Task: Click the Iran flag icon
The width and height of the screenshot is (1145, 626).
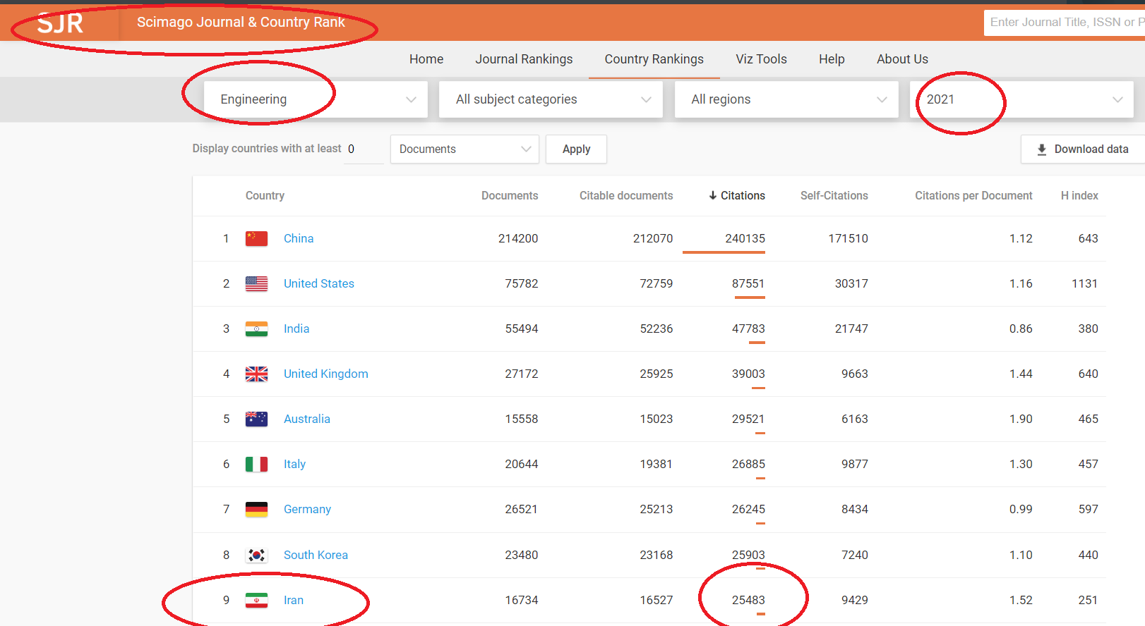Action: tap(256, 600)
